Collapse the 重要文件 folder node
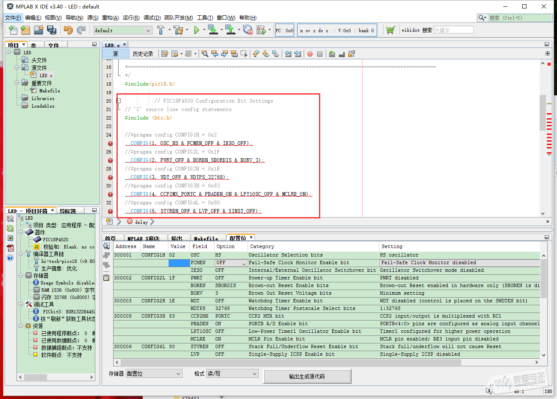 click(x=17, y=83)
